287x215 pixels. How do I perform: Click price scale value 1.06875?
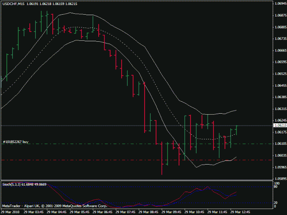click(281, 15)
